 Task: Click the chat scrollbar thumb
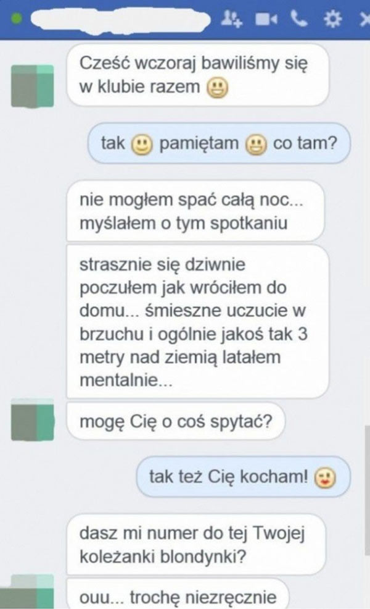pos(367,490)
